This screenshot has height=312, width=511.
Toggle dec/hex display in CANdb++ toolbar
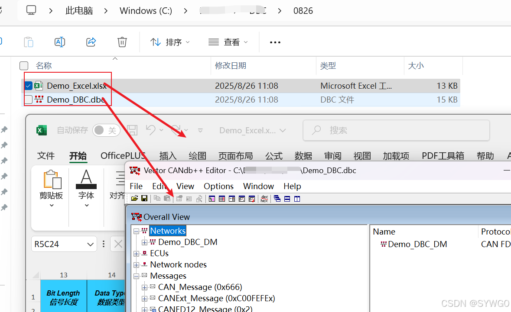coord(264,199)
